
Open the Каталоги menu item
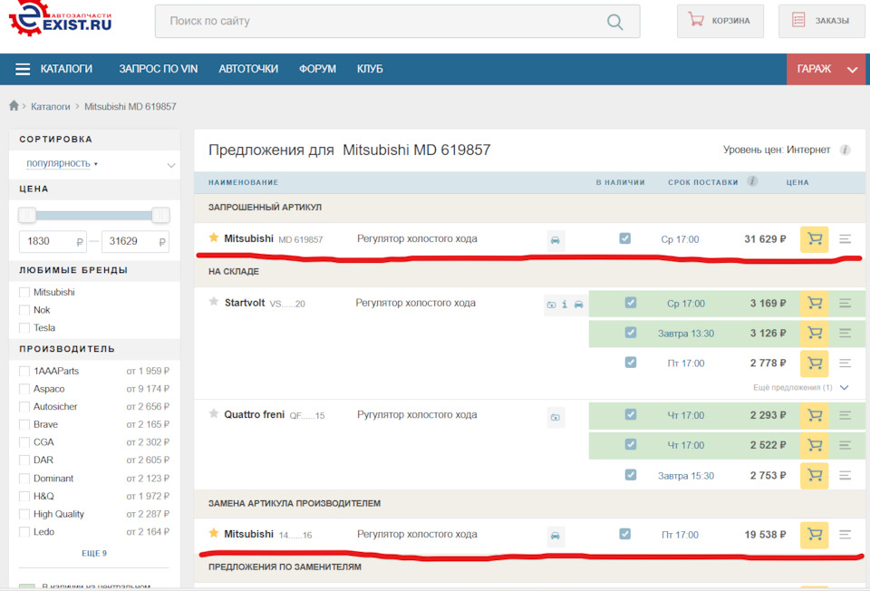(66, 69)
